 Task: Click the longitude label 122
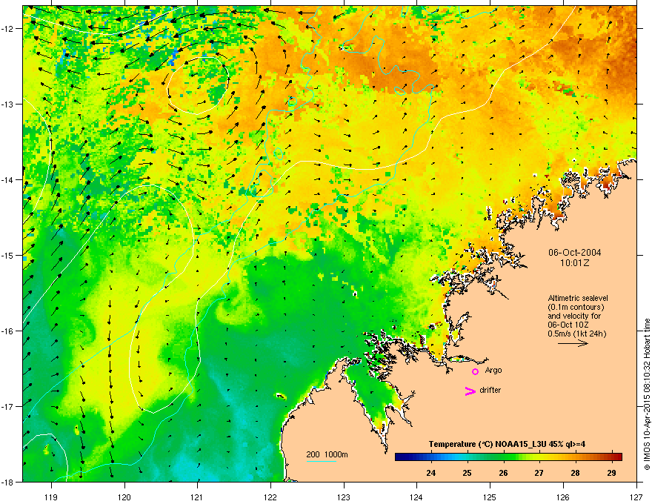(x=270, y=497)
